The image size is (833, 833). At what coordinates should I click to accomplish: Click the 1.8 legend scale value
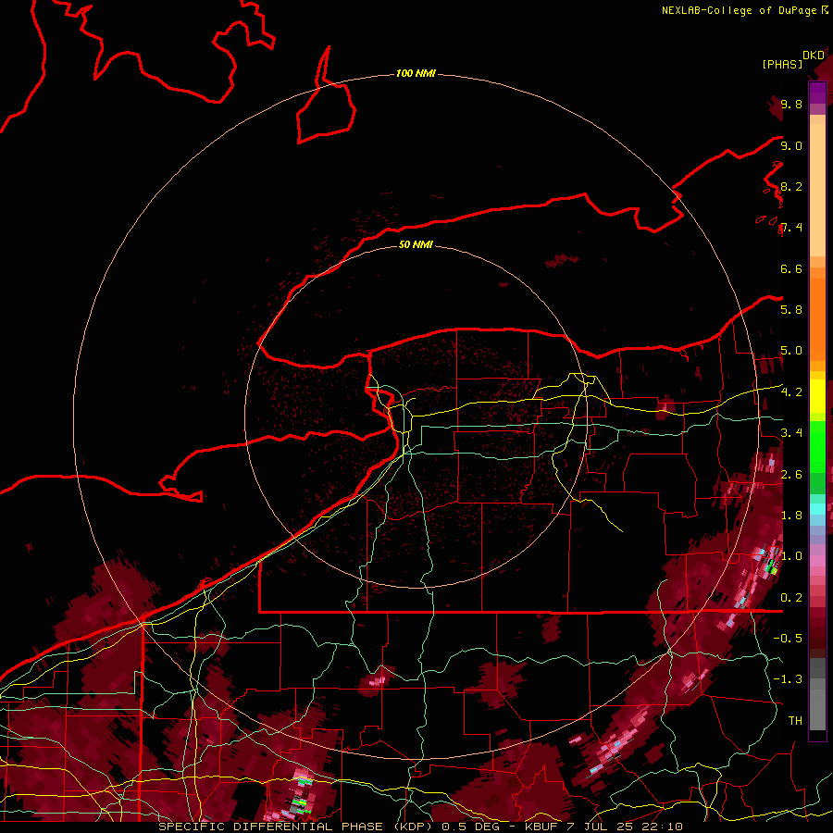click(x=791, y=516)
